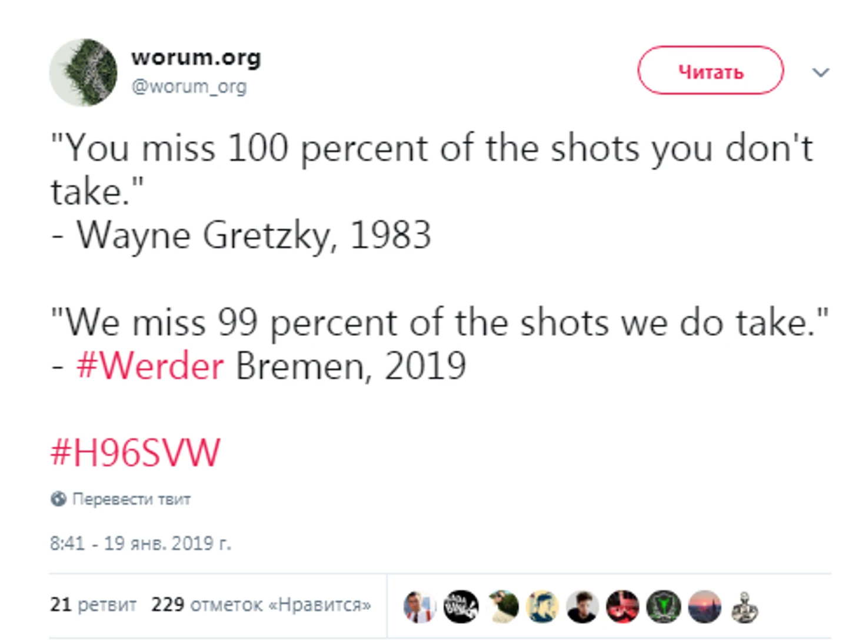View the 229 отметок «Нравится» list
Image resolution: width=859 pixels, height=644 pixels.
coord(261,605)
